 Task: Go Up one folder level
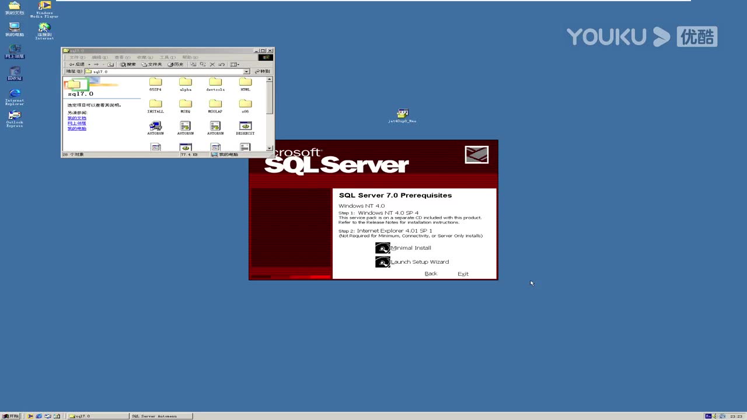pyautogui.click(x=110, y=64)
